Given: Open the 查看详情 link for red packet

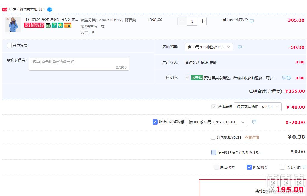Looking at the screenshot, I should [x=252, y=138].
